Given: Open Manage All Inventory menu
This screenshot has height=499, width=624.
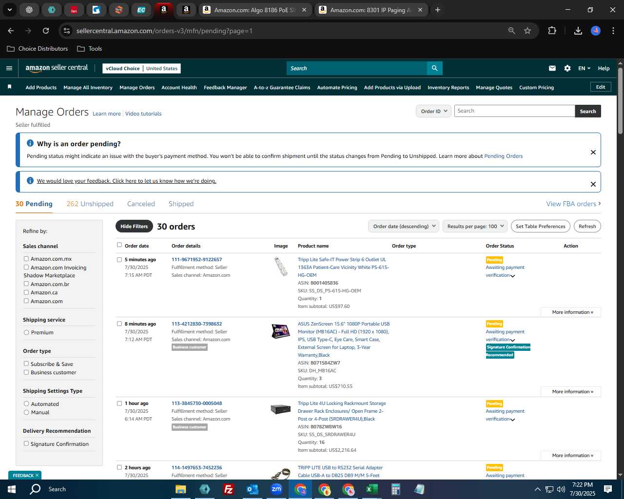Looking at the screenshot, I should (x=88, y=88).
